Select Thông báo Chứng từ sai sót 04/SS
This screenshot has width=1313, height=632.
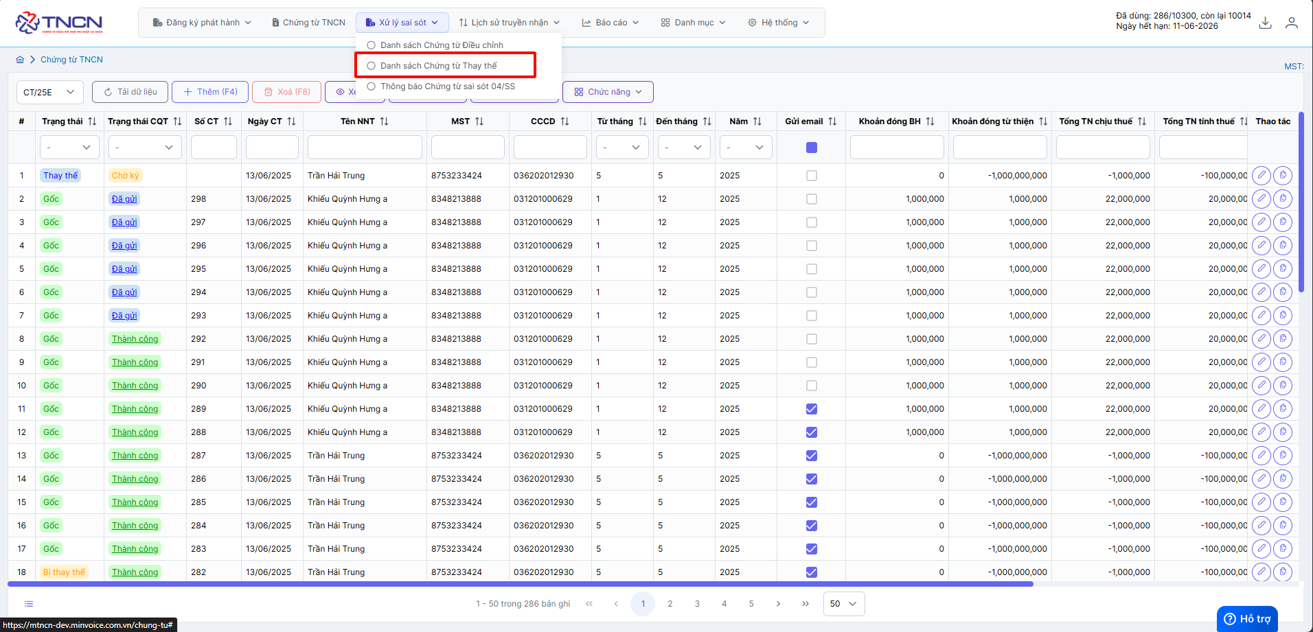447,86
